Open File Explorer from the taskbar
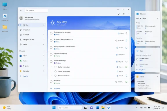Image resolution: width=167 pixels, height=111 pixels. (103, 108)
